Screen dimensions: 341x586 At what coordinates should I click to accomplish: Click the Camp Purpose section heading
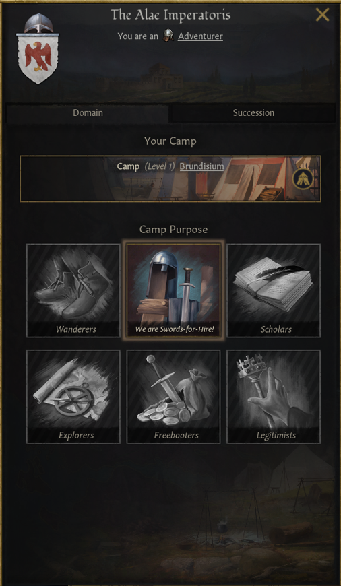173,229
